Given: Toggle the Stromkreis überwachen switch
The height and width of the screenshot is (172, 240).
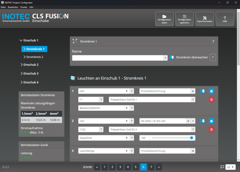Looking at the screenshot, I should 172,57.
